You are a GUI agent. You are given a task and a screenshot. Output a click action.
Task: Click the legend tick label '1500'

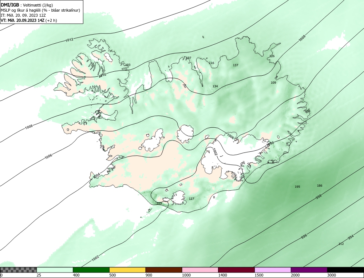coord(259,275)
